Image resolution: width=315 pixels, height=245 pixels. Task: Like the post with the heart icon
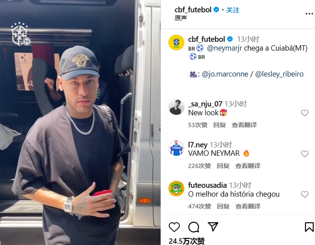click(x=174, y=227)
